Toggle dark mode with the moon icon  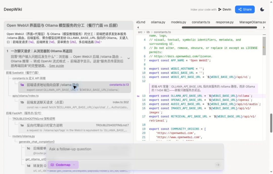click(262, 10)
